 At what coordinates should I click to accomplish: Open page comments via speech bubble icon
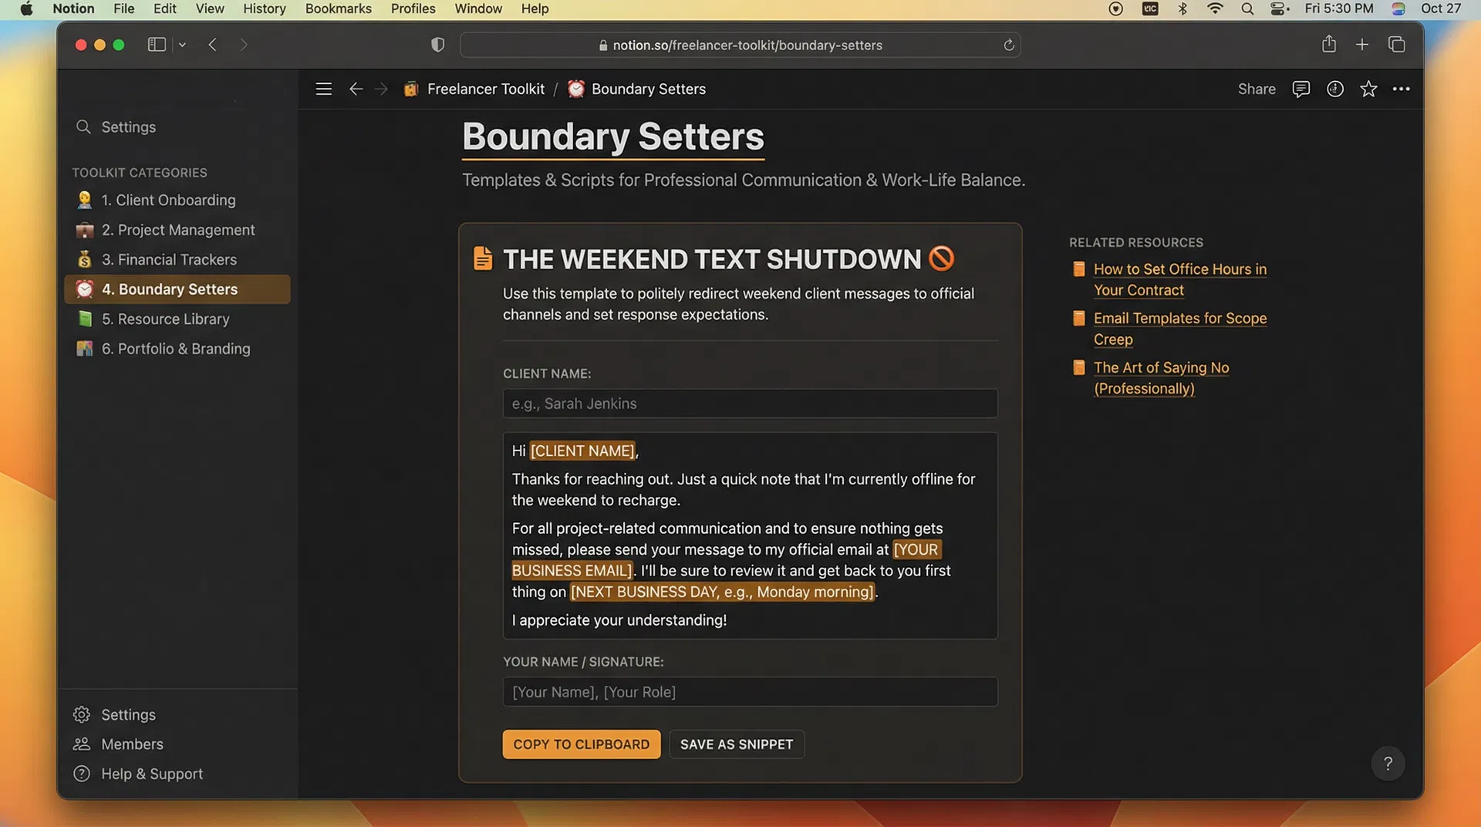[x=1301, y=89]
